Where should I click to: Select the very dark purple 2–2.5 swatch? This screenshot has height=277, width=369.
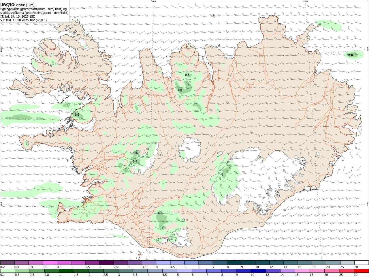pyautogui.click(x=106, y=263)
